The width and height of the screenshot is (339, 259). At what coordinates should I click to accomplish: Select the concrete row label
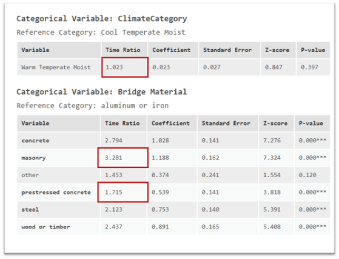[35, 141]
